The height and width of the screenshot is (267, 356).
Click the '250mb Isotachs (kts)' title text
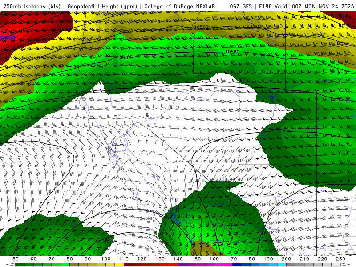[x=32, y=6]
